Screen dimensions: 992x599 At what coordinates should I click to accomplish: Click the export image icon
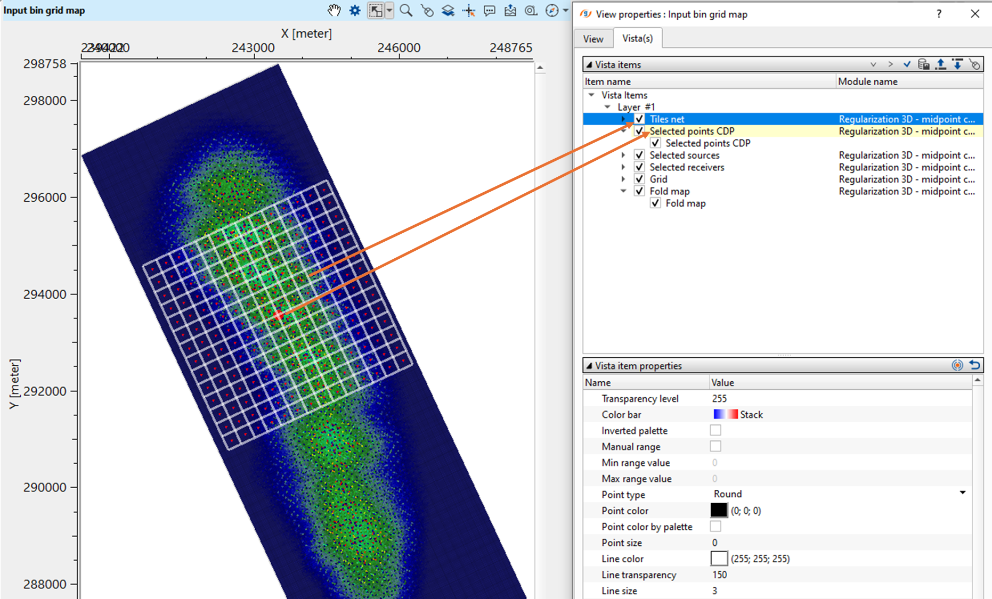tap(510, 10)
